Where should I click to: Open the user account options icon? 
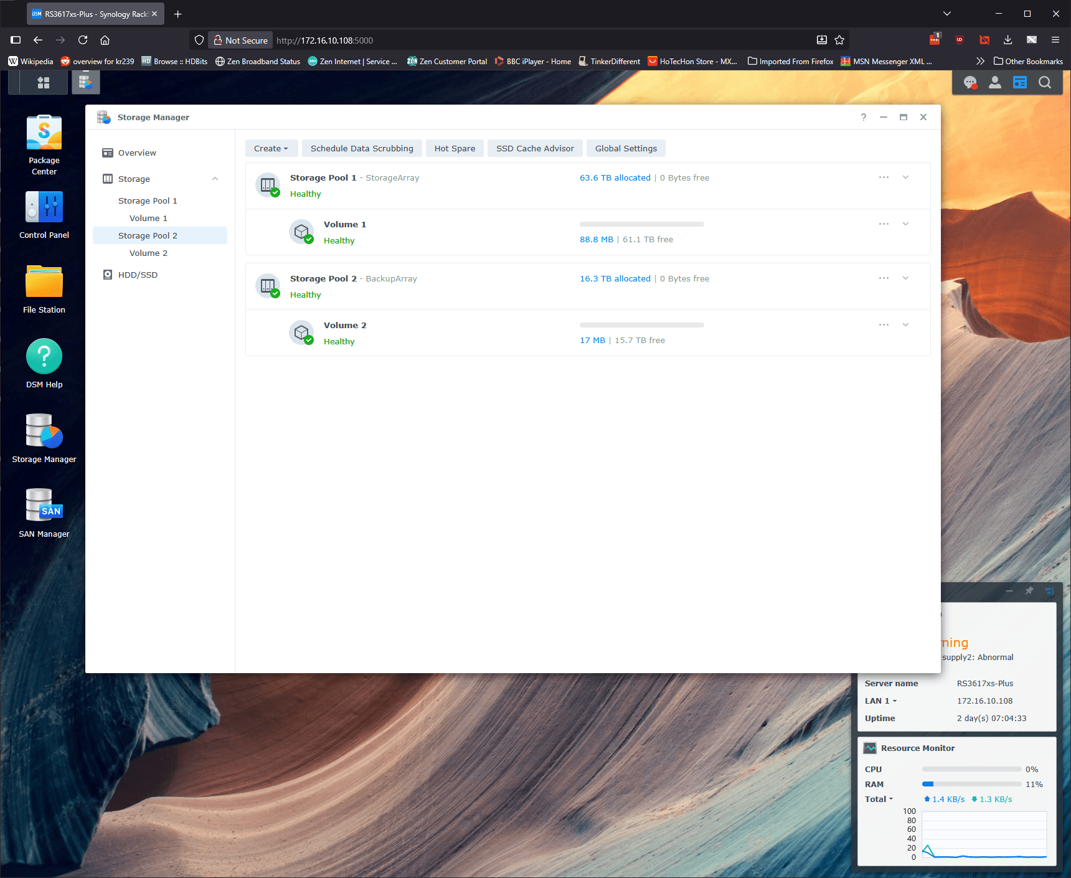995,82
